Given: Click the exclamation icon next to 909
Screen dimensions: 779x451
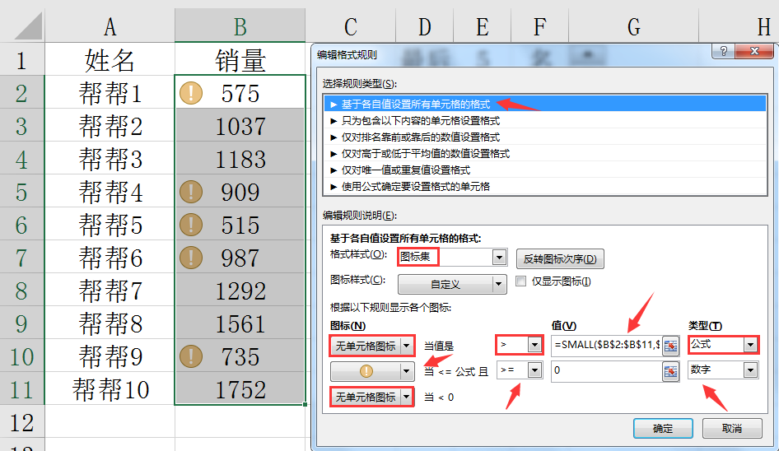Looking at the screenshot, I should pos(191,192).
